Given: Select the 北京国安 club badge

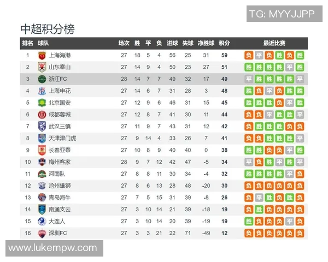Looking at the screenshot, I should (x=42, y=103).
